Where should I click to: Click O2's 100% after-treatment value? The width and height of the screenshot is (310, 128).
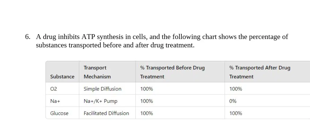click(236, 89)
